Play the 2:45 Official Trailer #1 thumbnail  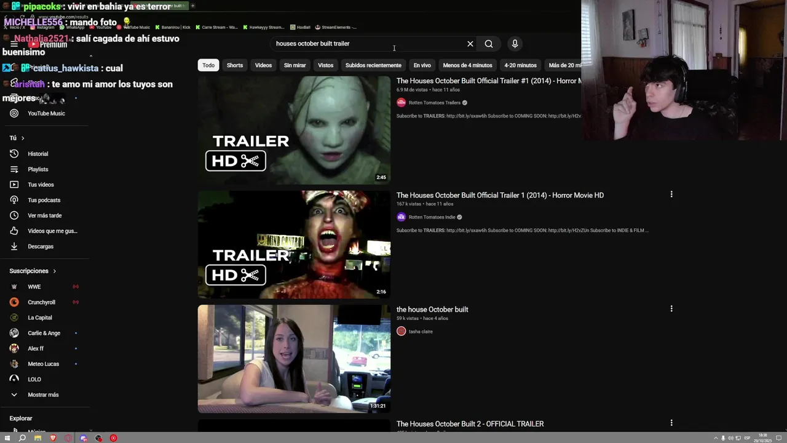(294, 130)
